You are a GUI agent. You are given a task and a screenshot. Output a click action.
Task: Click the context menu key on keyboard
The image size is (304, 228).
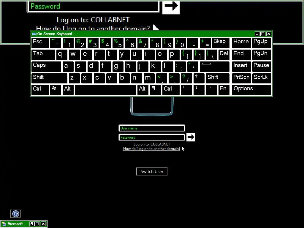(155, 90)
